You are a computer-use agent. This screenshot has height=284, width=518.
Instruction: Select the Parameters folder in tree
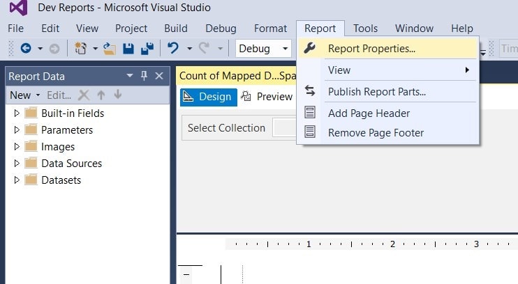click(66, 130)
